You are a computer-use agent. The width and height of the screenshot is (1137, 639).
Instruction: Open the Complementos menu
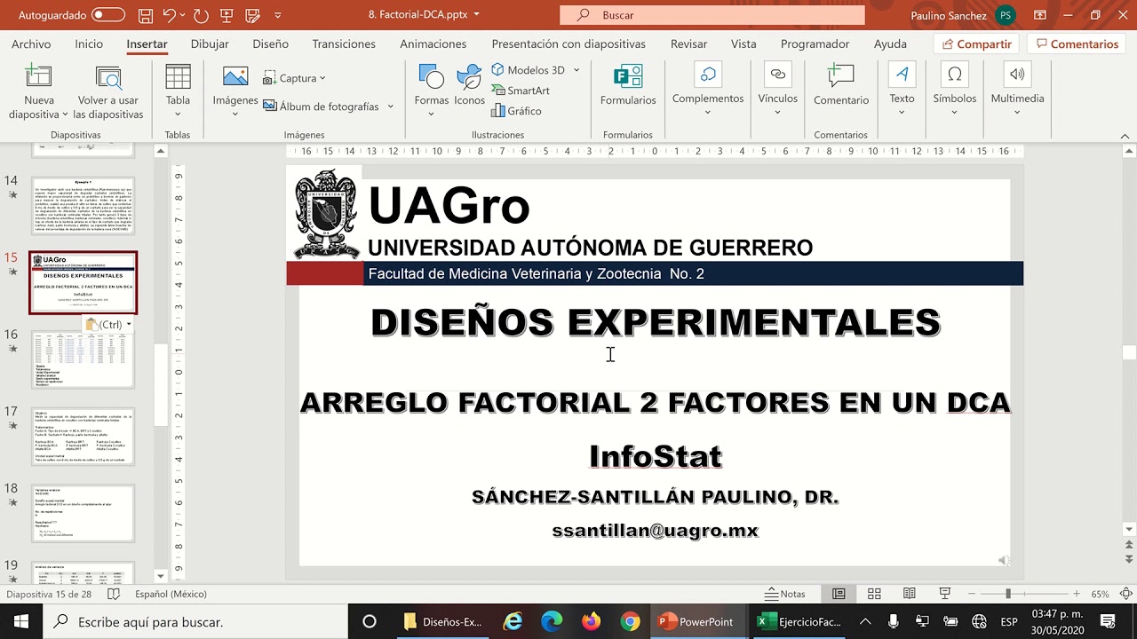708,91
